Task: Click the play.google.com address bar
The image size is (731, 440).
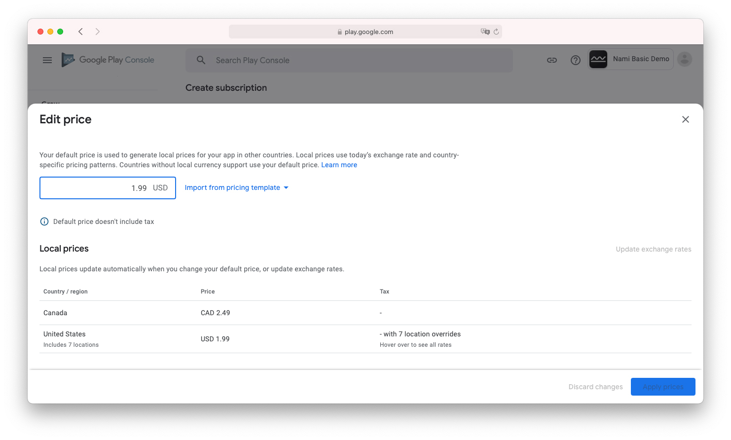Action: [x=365, y=32]
